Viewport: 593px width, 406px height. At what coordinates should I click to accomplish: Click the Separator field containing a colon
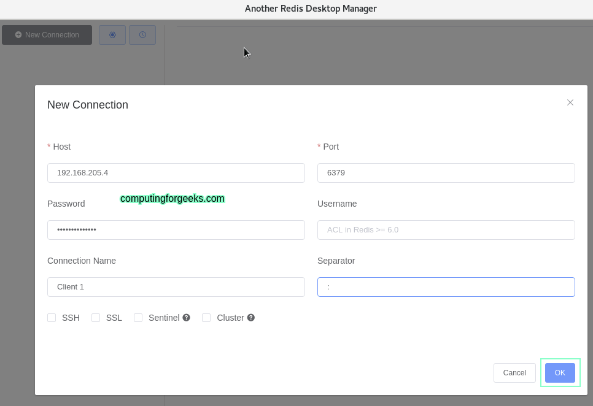pos(446,287)
